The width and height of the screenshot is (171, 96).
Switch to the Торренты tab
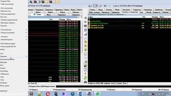pyautogui.click(x=137, y=10)
